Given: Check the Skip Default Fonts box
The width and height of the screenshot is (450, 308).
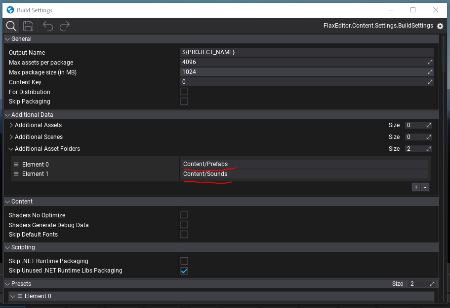Looking at the screenshot, I should pos(184,235).
